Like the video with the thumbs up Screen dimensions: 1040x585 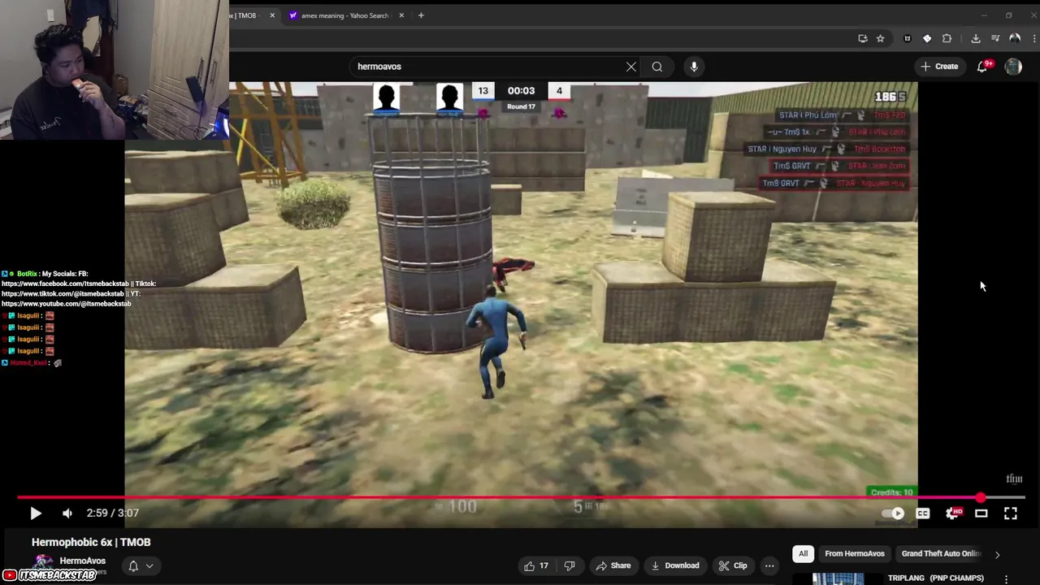click(x=536, y=565)
